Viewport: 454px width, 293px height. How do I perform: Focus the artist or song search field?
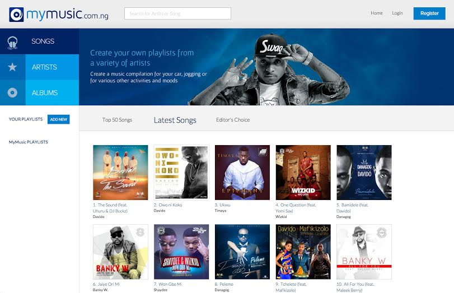click(x=177, y=13)
